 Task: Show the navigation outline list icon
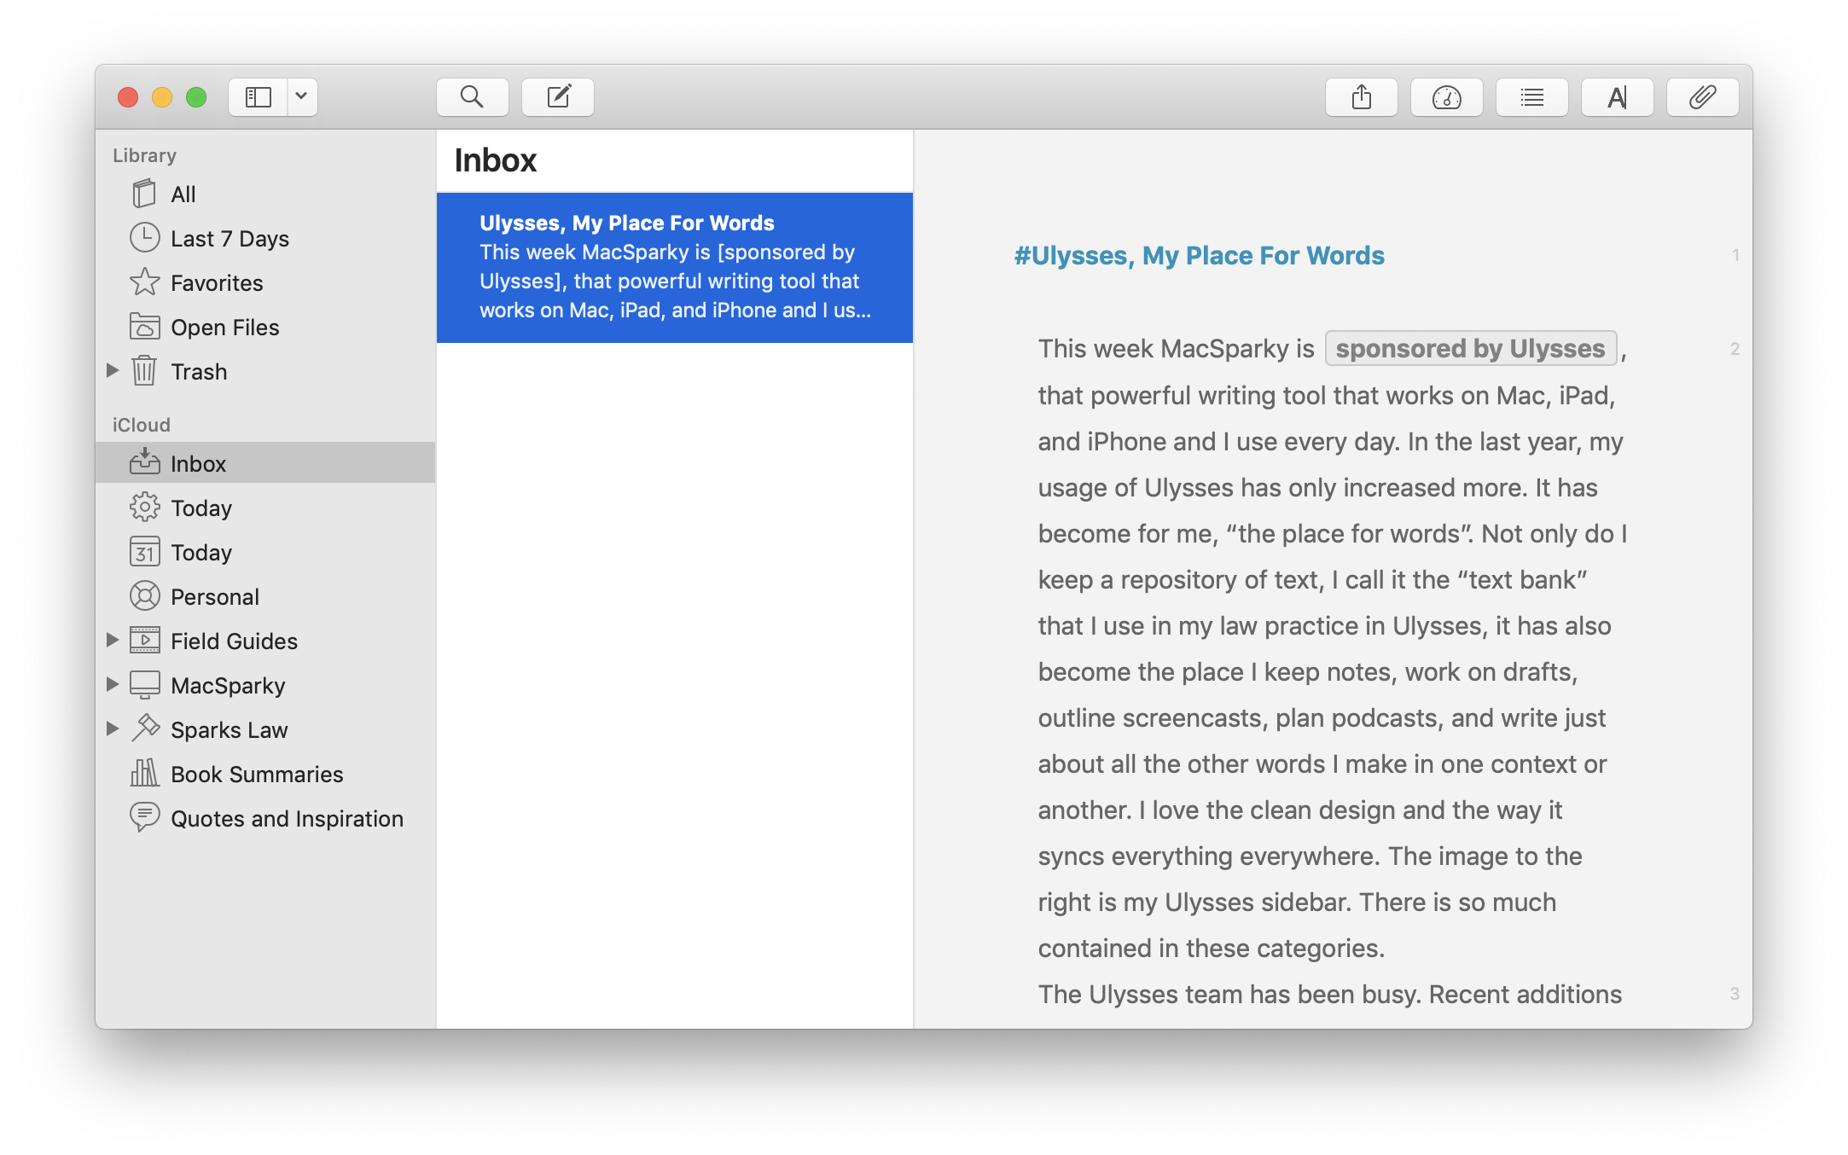click(x=1531, y=97)
